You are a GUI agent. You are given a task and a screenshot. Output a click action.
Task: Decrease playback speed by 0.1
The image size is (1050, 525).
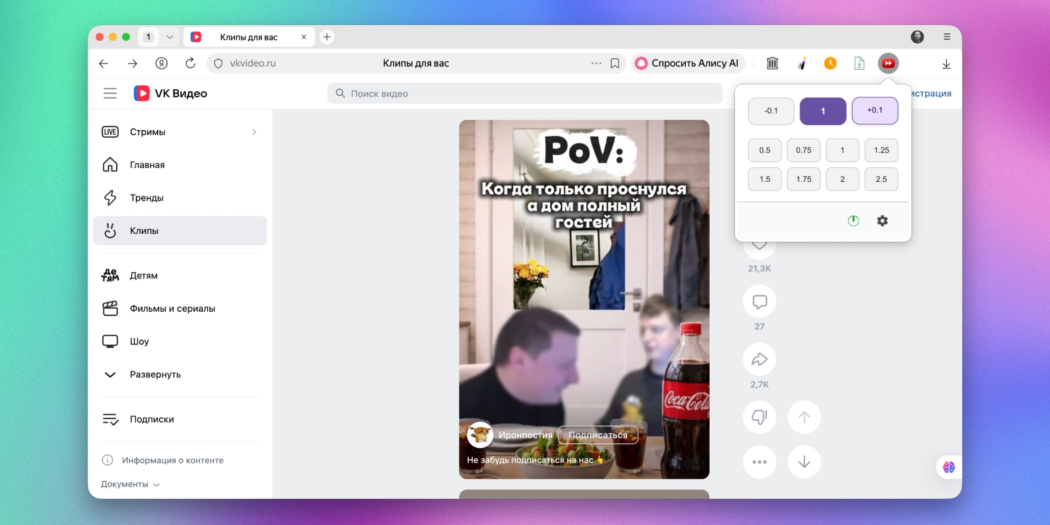click(x=771, y=111)
